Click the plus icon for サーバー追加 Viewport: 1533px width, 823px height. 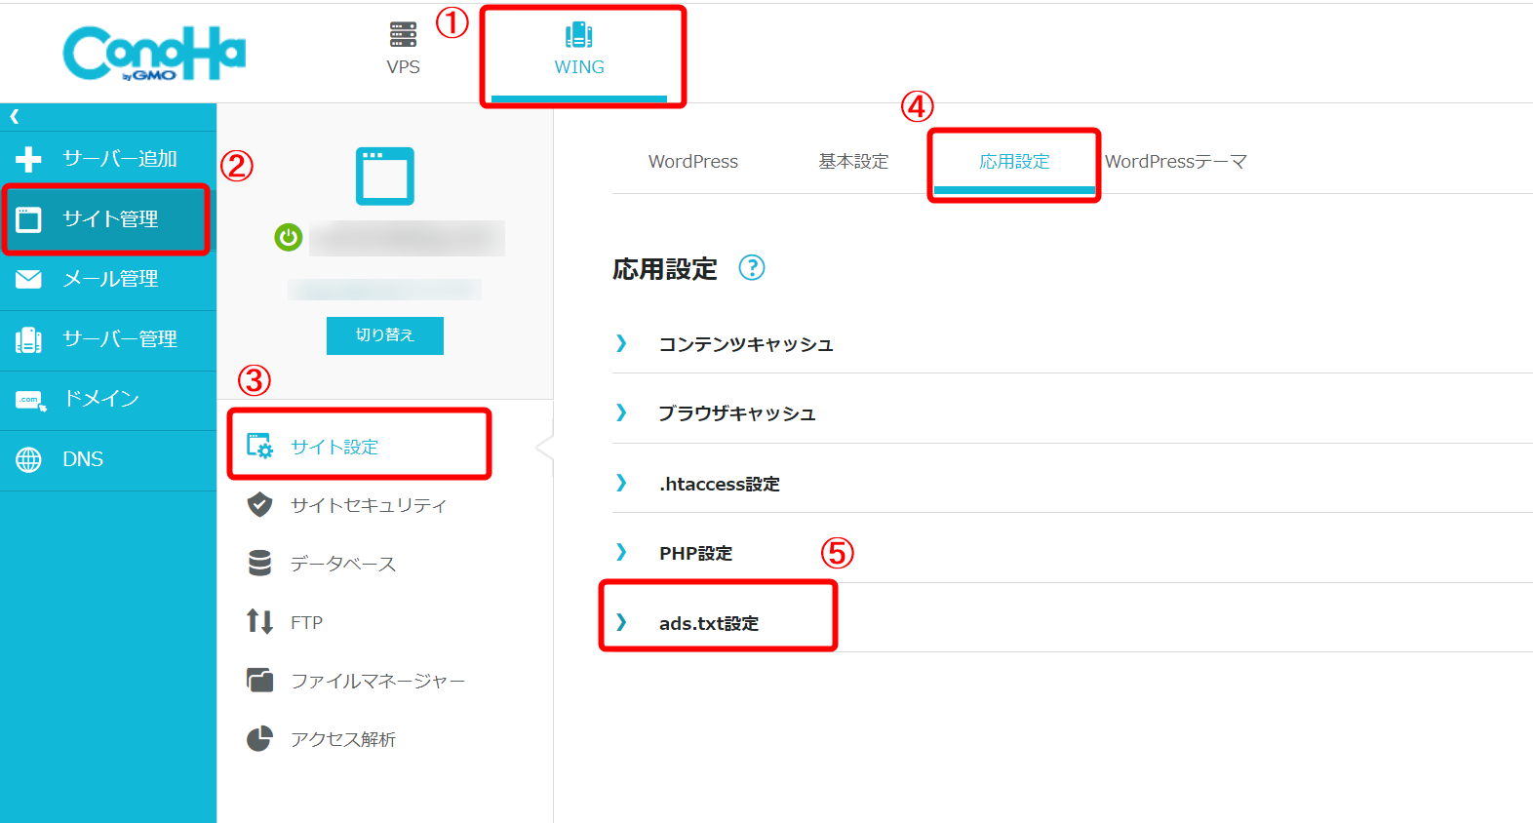pos(29,159)
